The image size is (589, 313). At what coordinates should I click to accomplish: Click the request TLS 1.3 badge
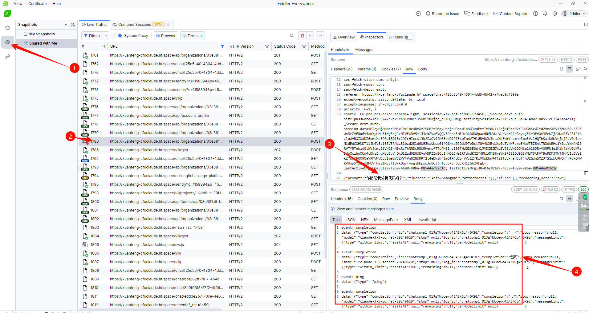pos(548,60)
